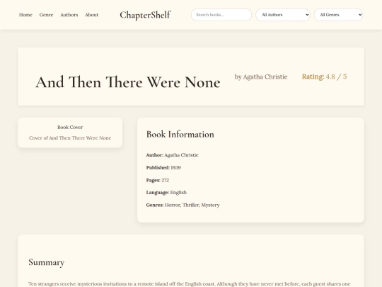The width and height of the screenshot is (382, 287).
Task: Expand the All Genres dropdown
Action: point(338,15)
